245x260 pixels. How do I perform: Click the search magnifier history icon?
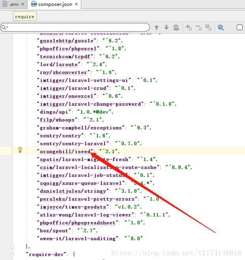5,27
